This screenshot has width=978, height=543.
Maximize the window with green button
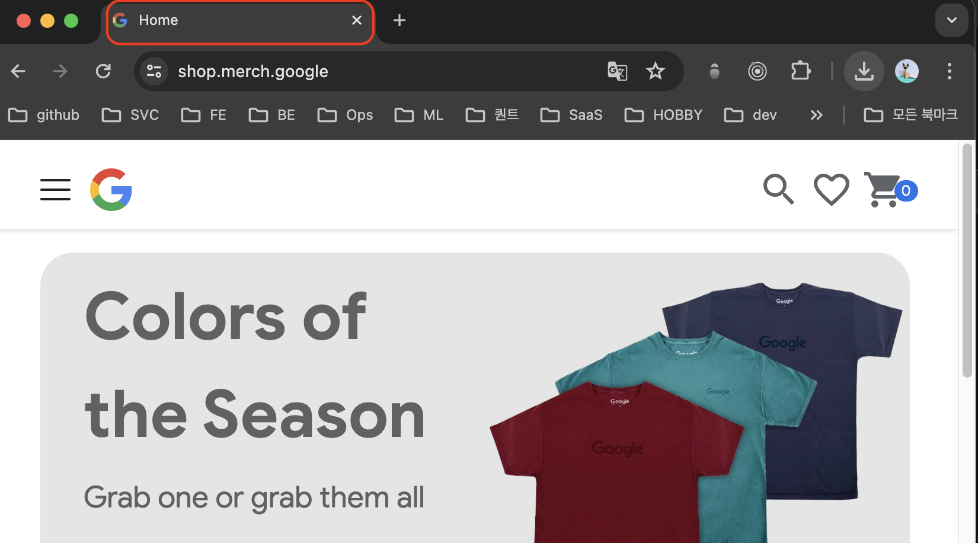tap(71, 21)
